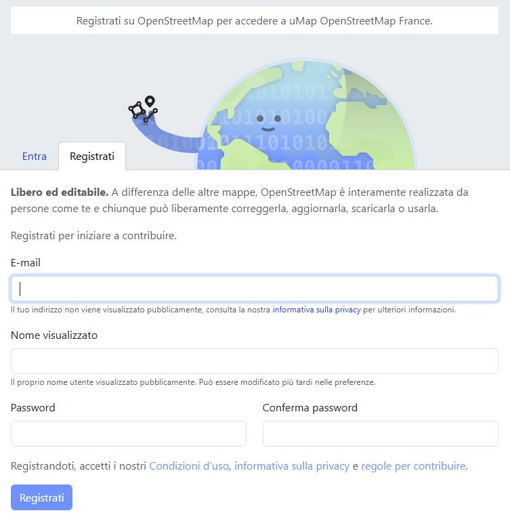Open the Condizioni d'uso link
The height and width of the screenshot is (515, 510).
[x=189, y=466]
